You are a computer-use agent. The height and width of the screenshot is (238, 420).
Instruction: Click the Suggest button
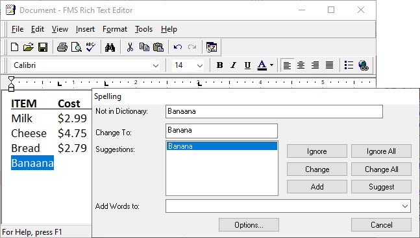381,186
